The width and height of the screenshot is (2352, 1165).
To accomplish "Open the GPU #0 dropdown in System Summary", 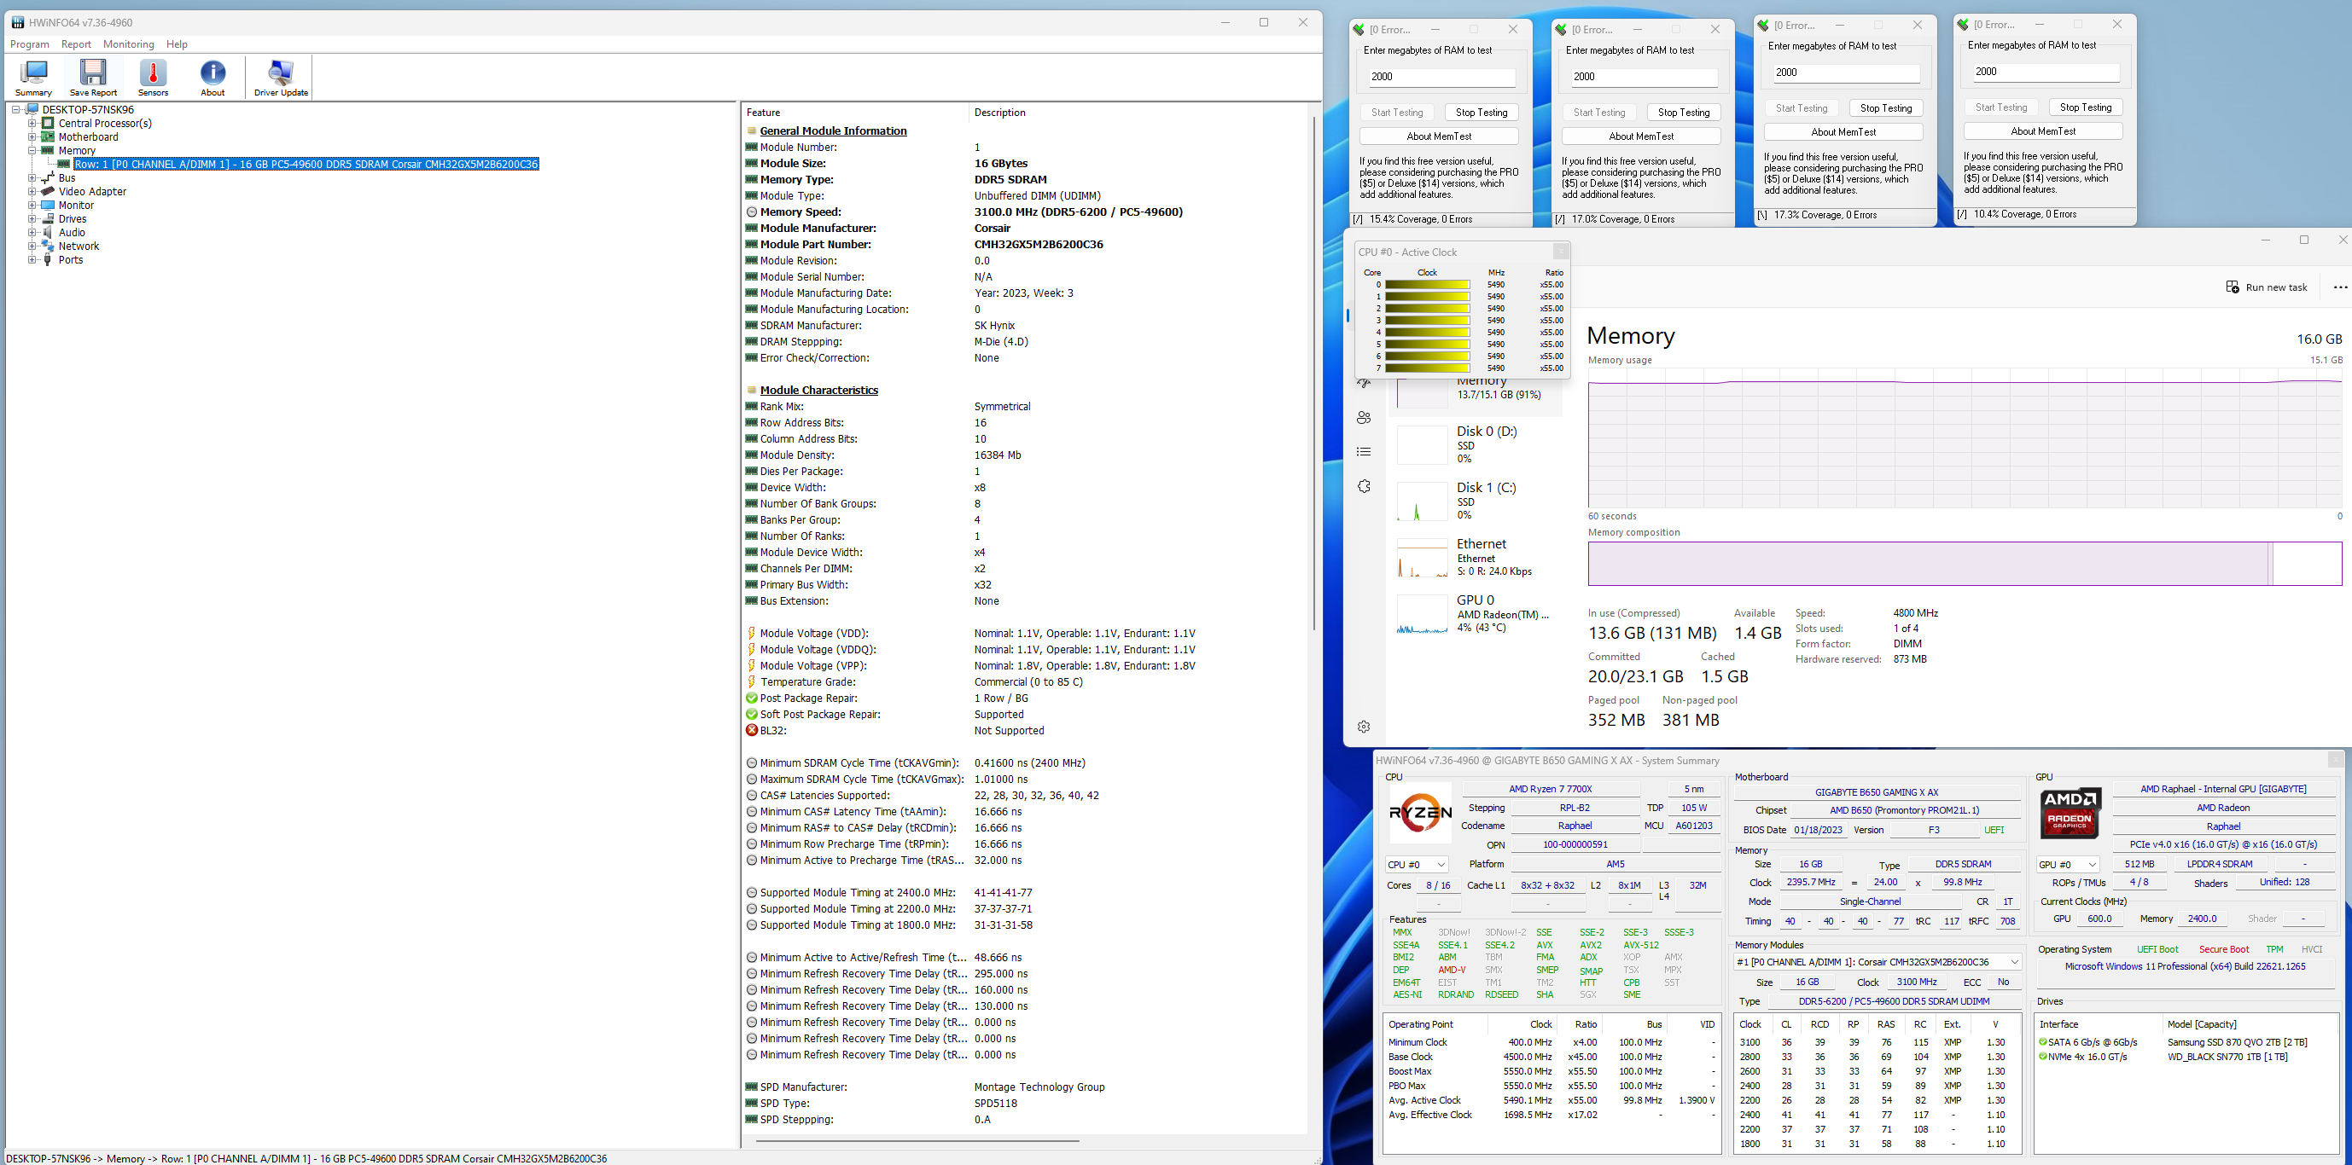I will click(x=2068, y=864).
